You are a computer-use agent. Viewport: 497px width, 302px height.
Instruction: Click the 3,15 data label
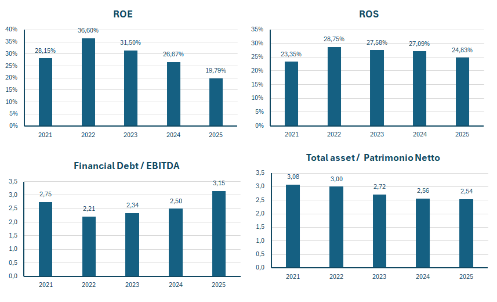tap(219, 183)
